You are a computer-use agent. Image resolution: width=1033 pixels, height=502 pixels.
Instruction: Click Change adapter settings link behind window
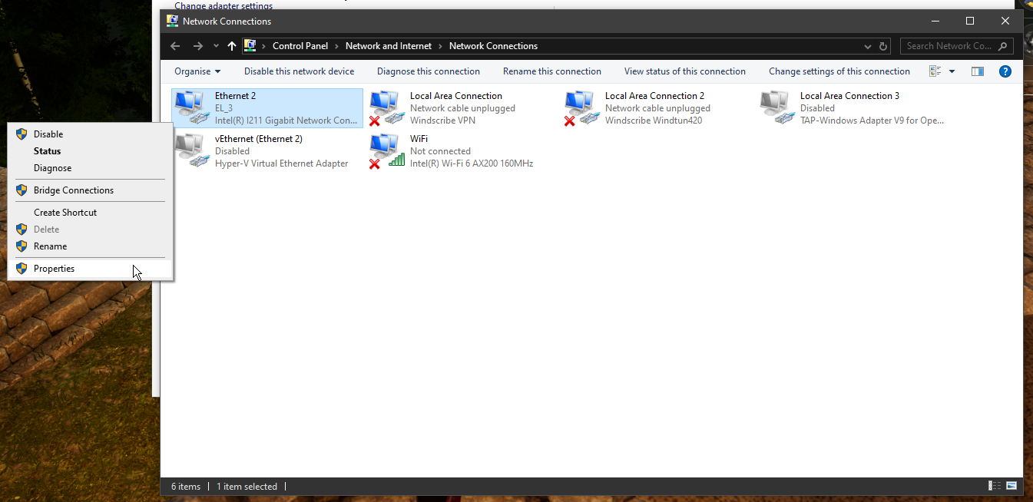pos(223,5)
